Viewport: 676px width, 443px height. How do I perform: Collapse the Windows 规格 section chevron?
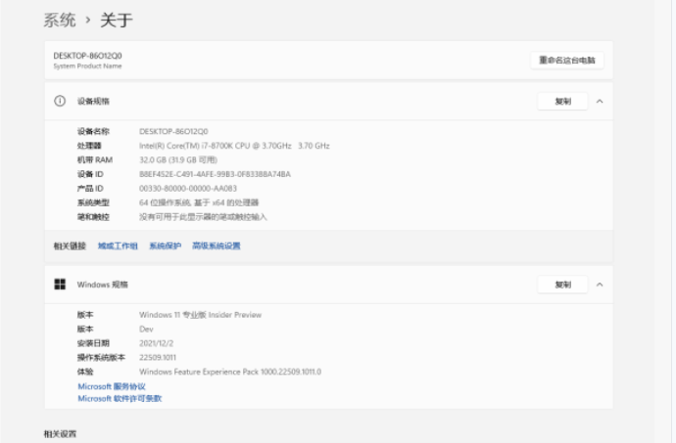pos(600,285)
